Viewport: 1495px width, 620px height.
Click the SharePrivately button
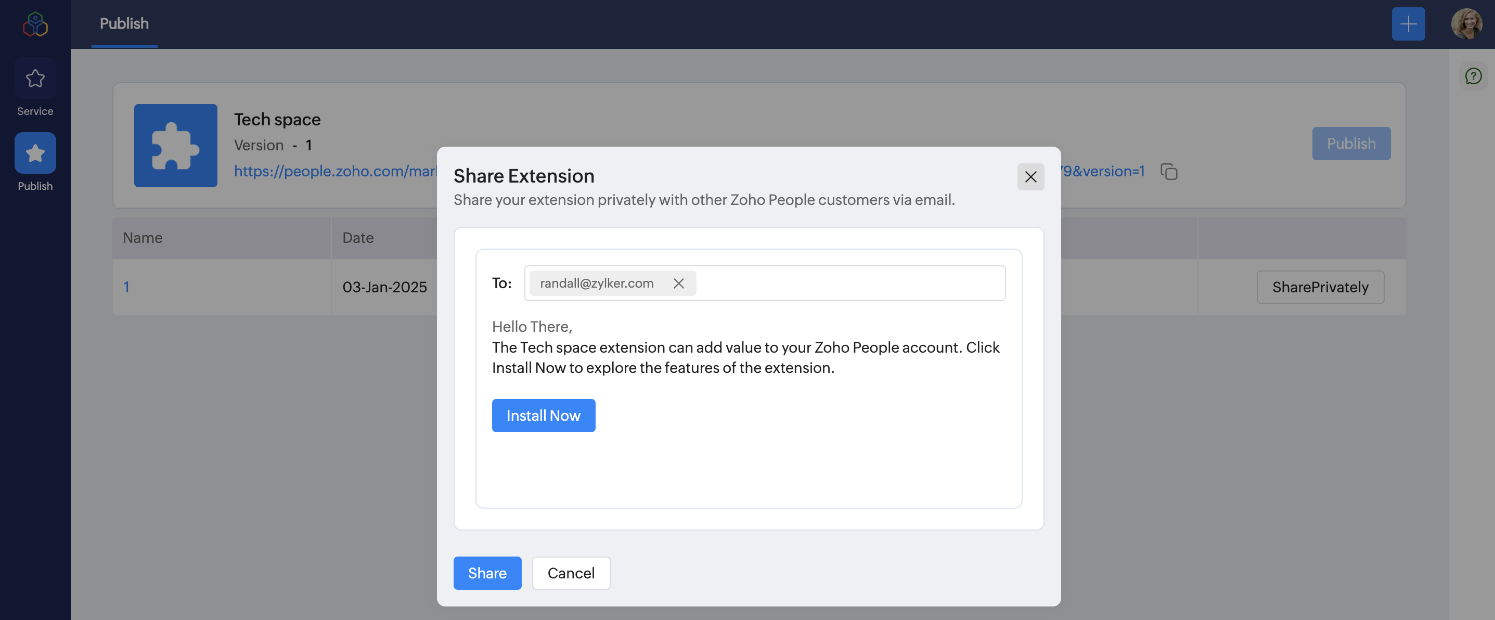point(1320,287)
